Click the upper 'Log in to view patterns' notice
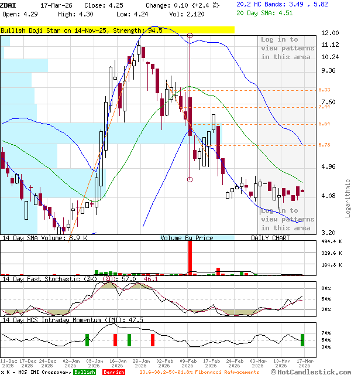Image resolution: width=351 pixels, height=375 pixels. pos(286,48)
